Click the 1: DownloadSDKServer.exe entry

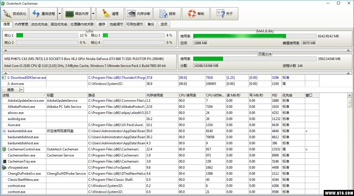(x=160, y=78)
